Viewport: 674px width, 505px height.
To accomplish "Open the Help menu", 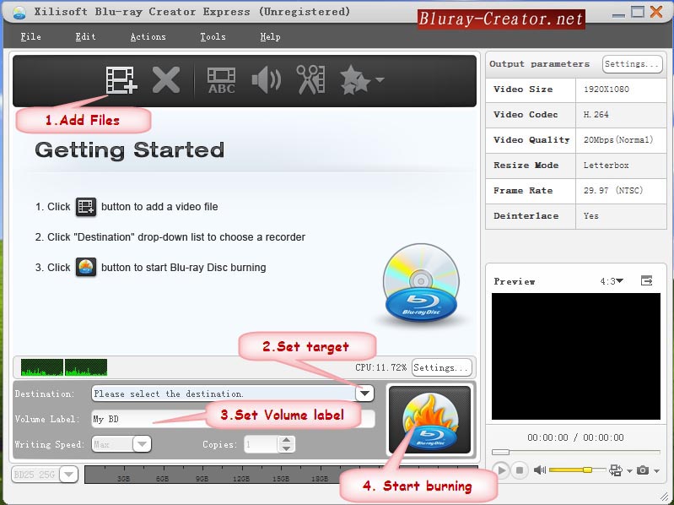I will [x=270, y=37].
